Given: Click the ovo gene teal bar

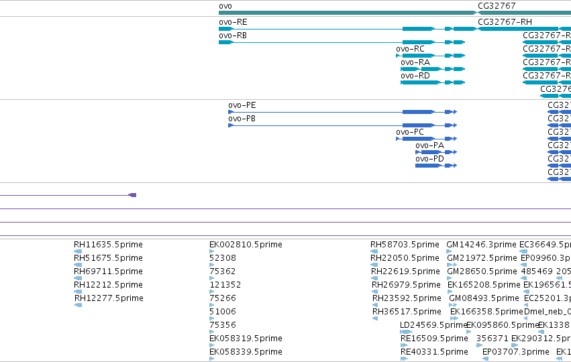Looking at the screenshot, I should tap(348, 13).
